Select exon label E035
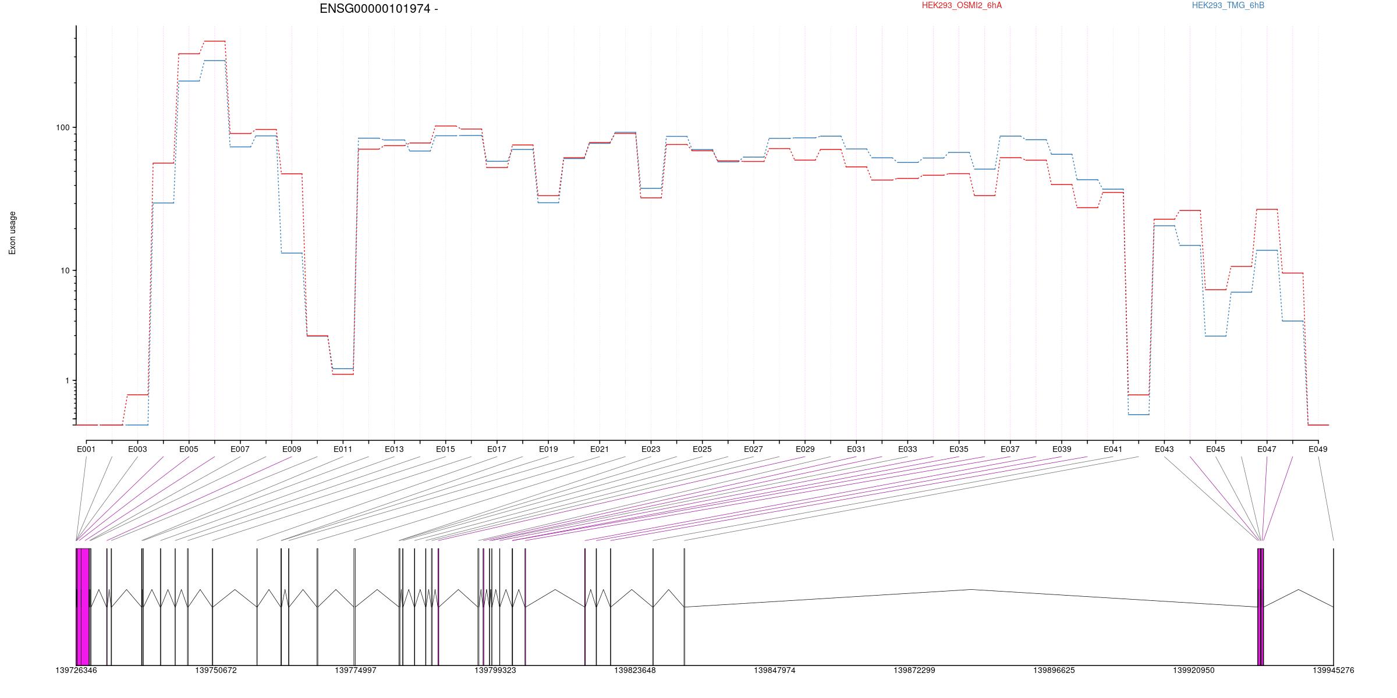Image resolution: width=1397 pixels, height=698 pixels. [959, 449]
